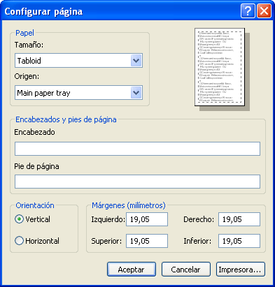The height and width of the screenshot is (287, 275).
Task: Click the Derecho margin field
Action: pos(239,219)
